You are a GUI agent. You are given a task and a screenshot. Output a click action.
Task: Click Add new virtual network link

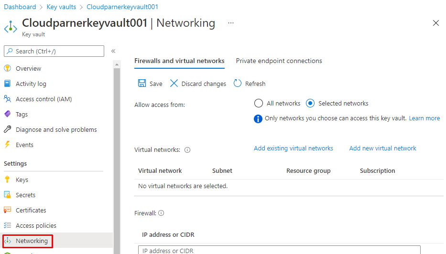click(x=382, y=148)
